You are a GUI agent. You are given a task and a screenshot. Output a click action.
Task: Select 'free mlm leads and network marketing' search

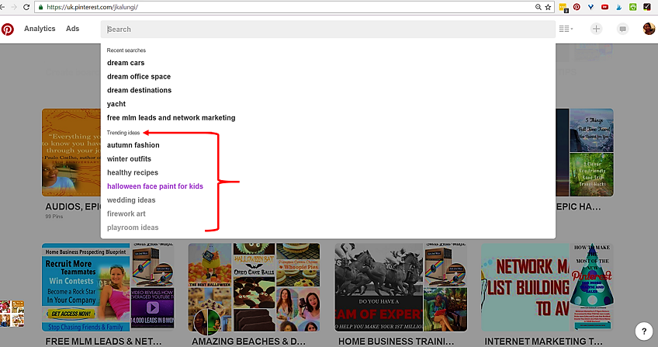(171, 118)
